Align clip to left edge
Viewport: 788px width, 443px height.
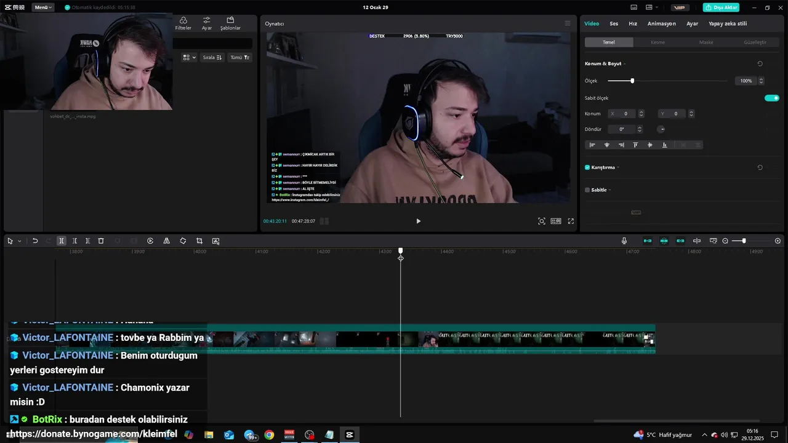(x=592, y=145)
